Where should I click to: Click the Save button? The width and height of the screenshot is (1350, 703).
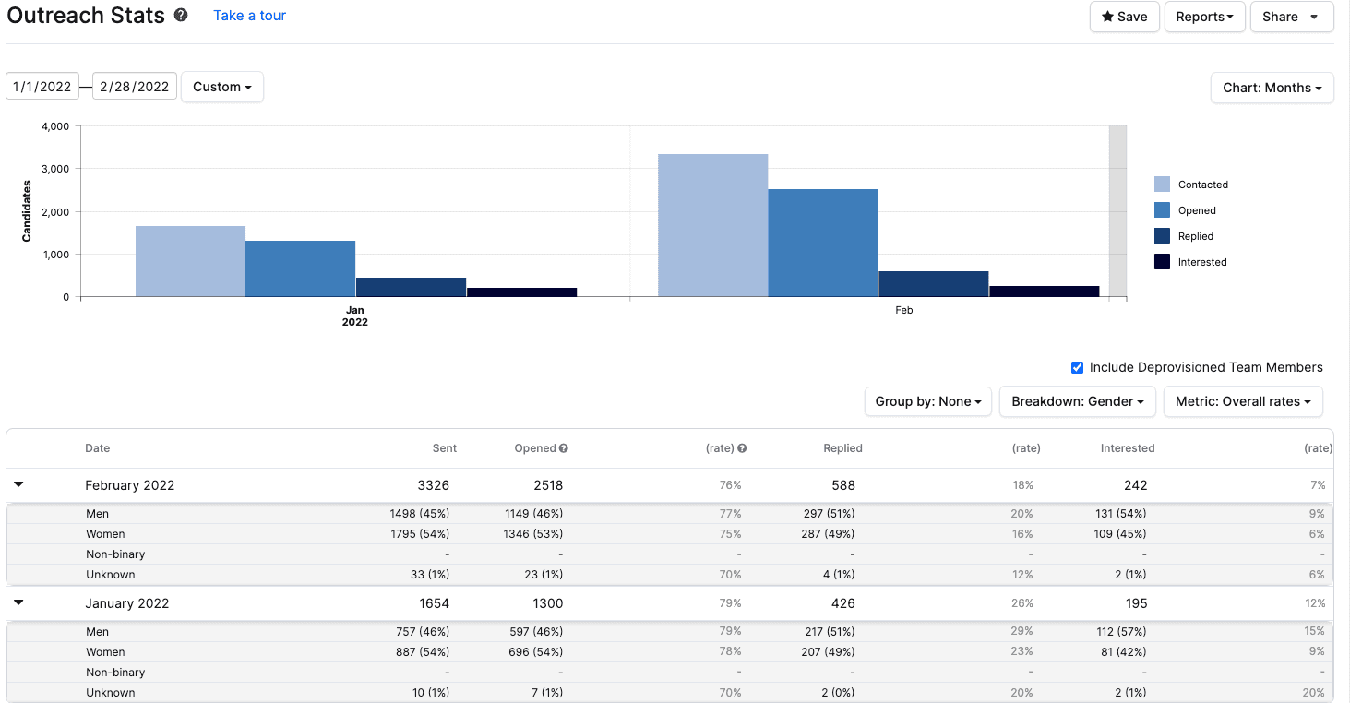[x=1124, y=17]
